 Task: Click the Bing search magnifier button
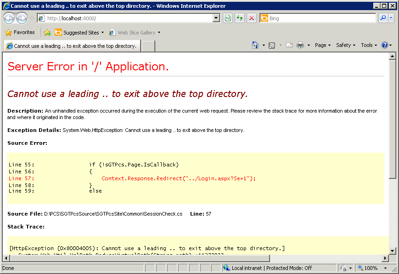pos(383,18)
